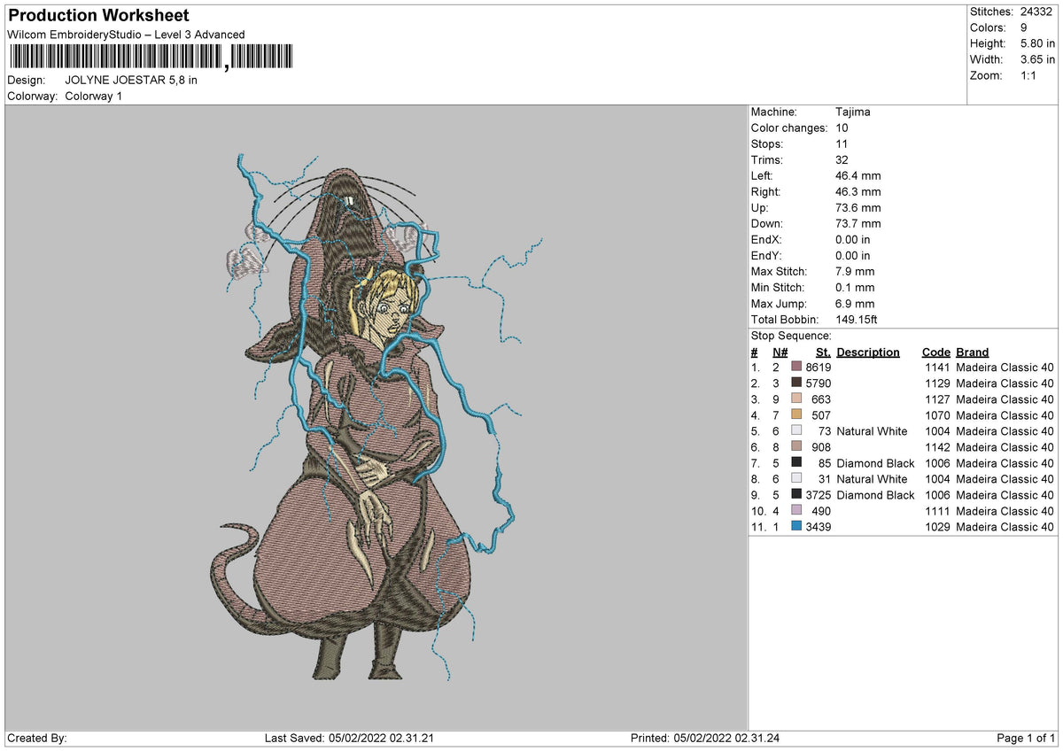Pick the peach swatch for code 1127
Screen dimensions: 1063x751
(796, 399)
